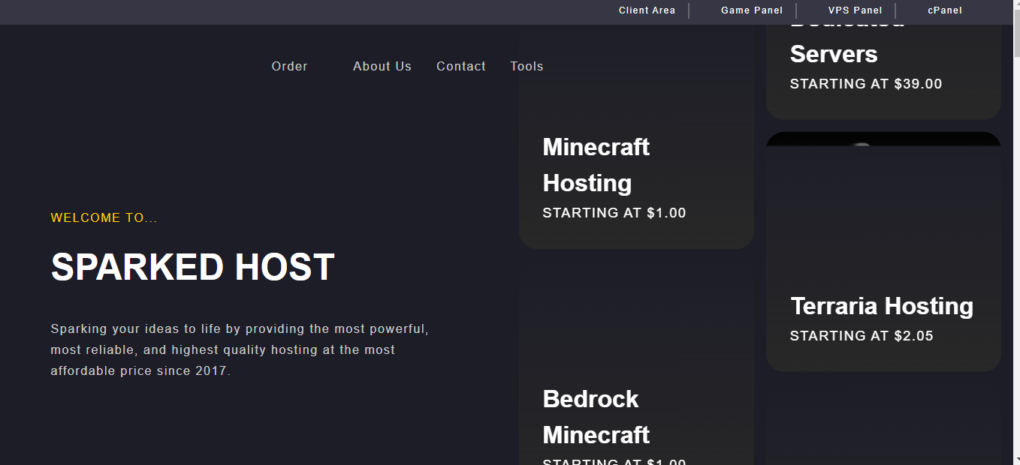Image resolution: width=1020 pixels, height=465 pixels.
Task: Click the STARTING AT $2.05 price
Action: (862, 336)
